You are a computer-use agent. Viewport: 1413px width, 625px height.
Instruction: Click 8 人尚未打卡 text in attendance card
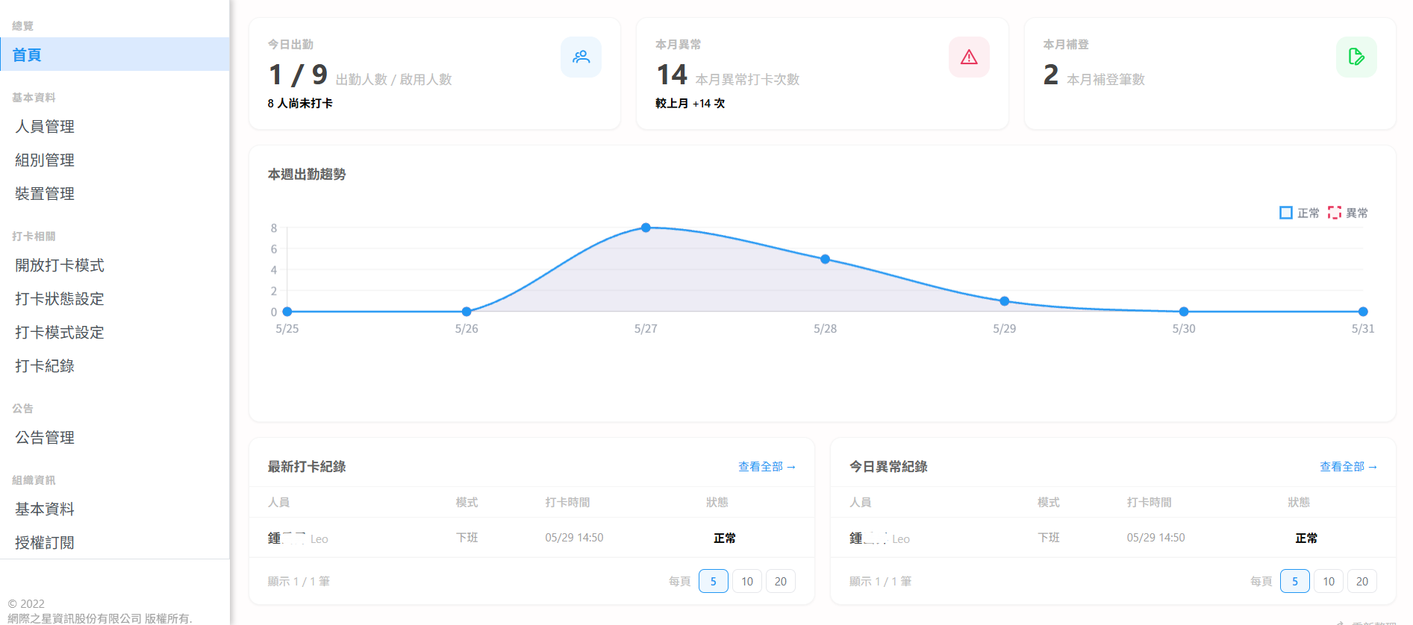coord(300,103)
